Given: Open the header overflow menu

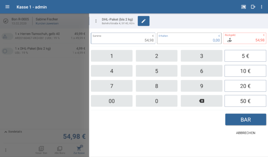Looking at the screenshot, I should 261,7.
